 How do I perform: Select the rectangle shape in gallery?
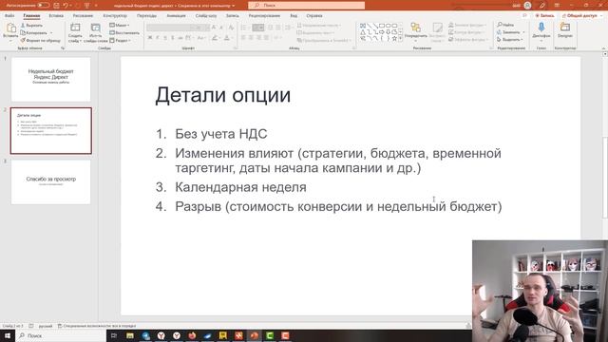pyautogui.click(x=382, y=26)
